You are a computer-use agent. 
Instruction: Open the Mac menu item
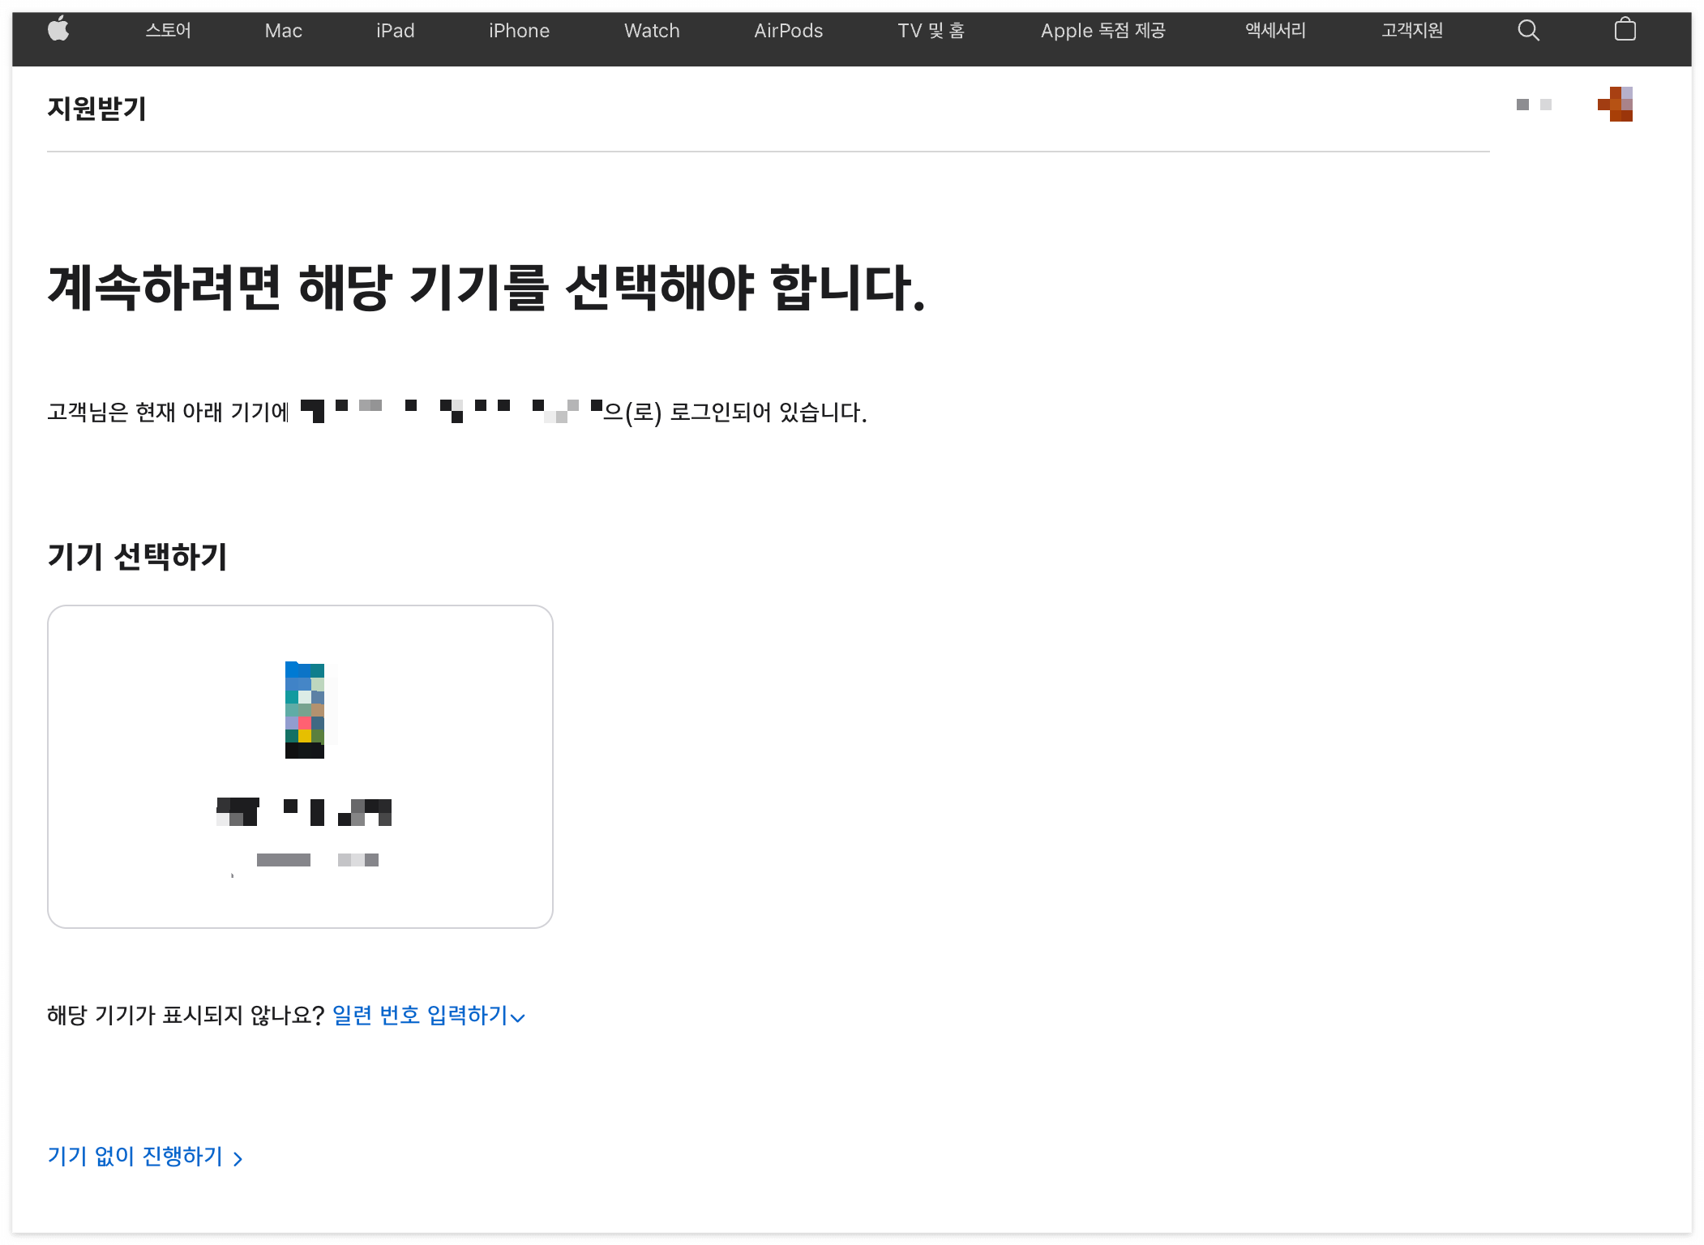click(x=283, y=31)
